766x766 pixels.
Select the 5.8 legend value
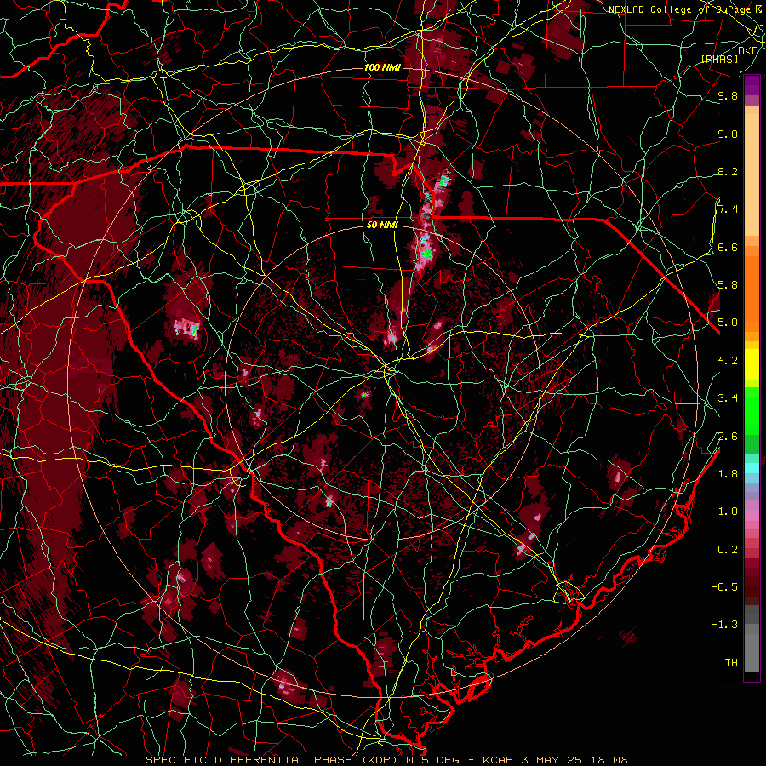pos(728,285)
